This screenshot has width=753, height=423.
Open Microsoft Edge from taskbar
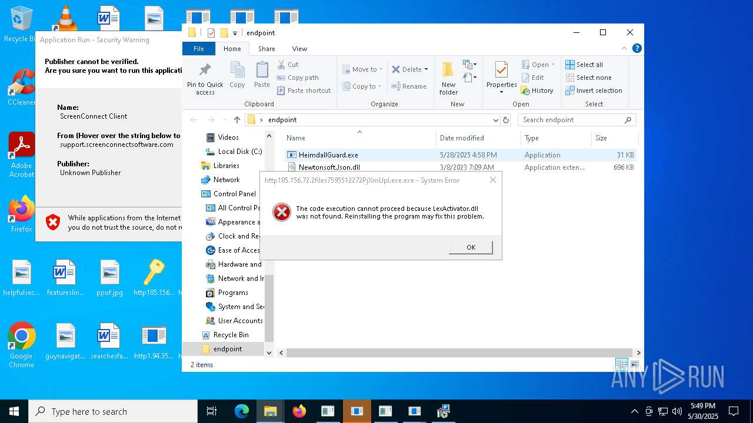(242, 411)
